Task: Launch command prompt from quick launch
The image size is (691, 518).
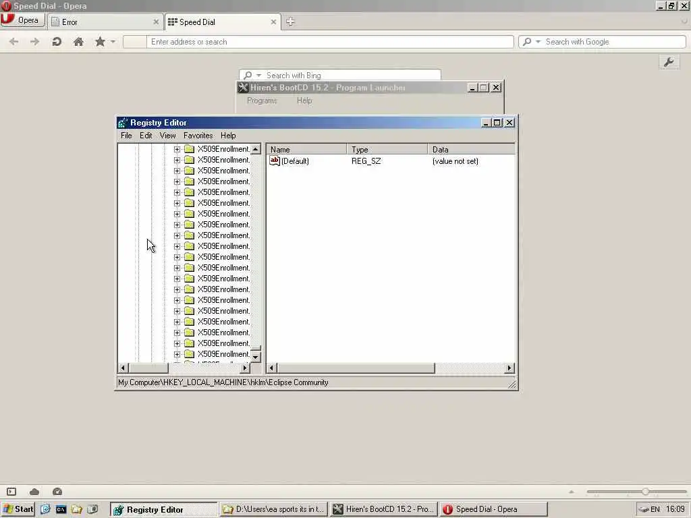Action: [61, 510]
